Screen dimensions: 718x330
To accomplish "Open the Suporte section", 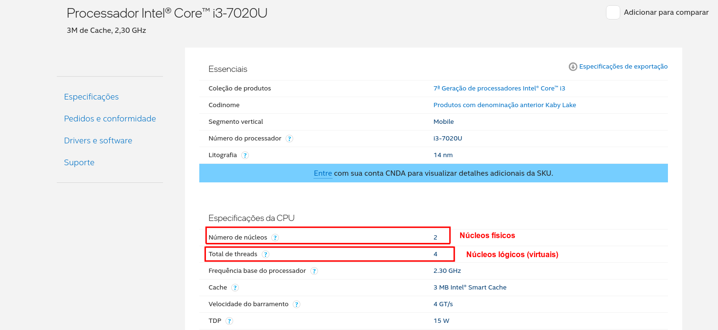I will [79, 162].
